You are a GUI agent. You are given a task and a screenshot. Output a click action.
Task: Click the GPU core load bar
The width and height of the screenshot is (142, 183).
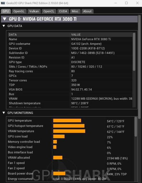59,136
